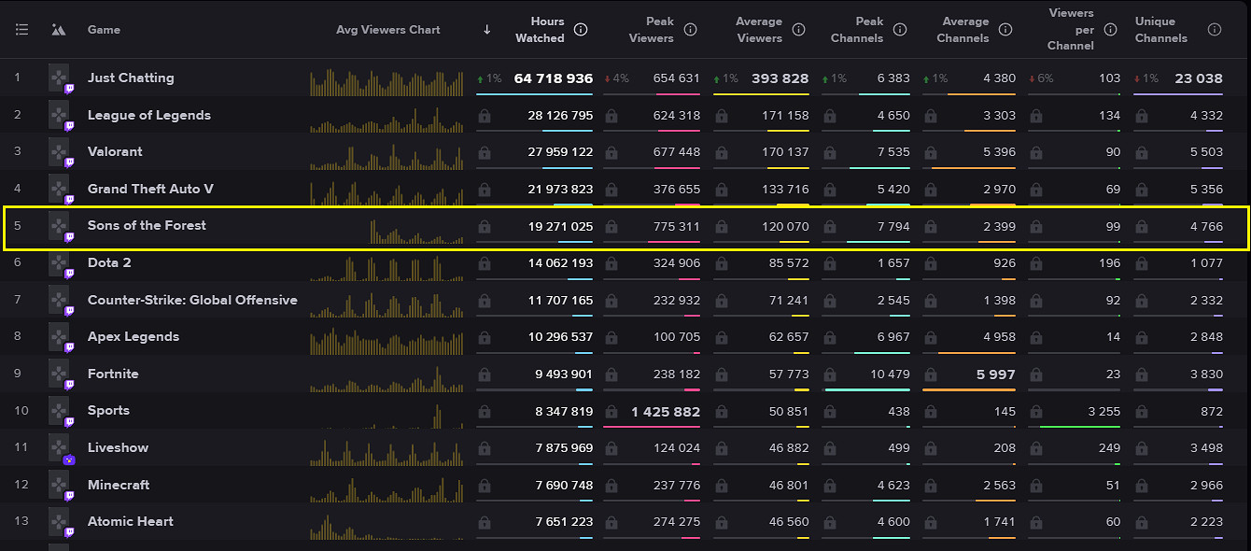Click the info icon beside Hours Watched
This screenshot has height=551, width=1251.
[581, 30]
